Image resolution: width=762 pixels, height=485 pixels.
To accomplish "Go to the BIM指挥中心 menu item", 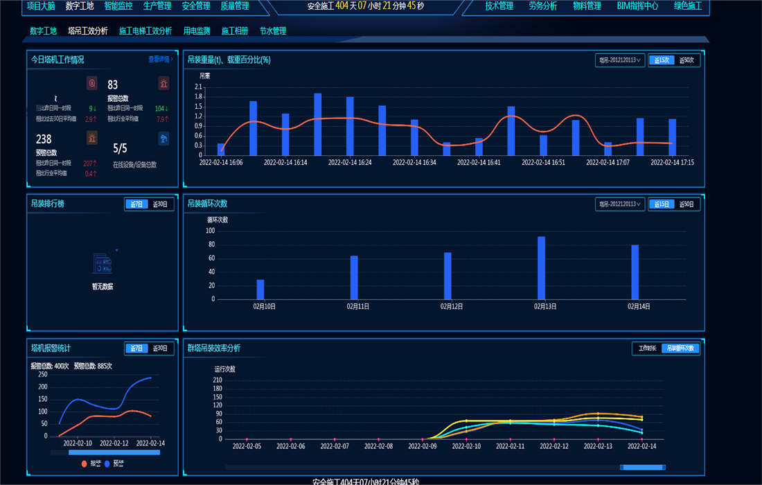I will click(637, 6).
